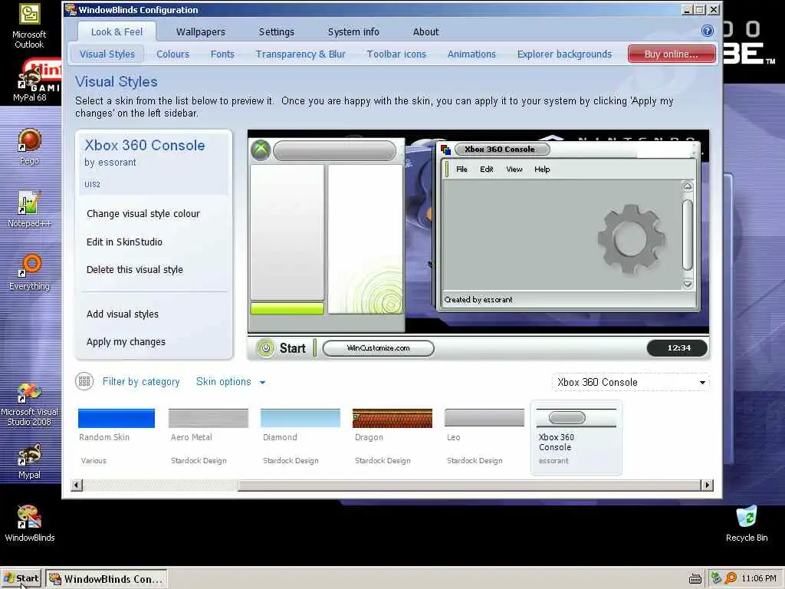Open the Recycle Bin
785x589 pixels.
747,523
